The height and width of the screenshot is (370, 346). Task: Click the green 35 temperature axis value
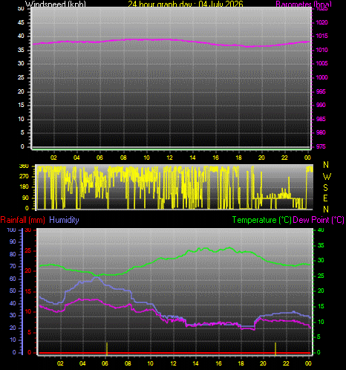321,245
